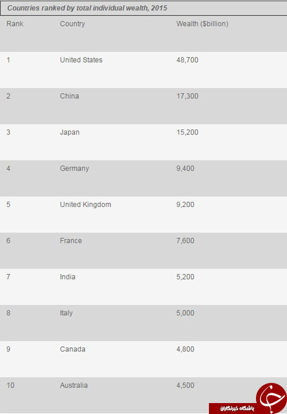Click Italy's wealth value 5,000

point(185,313)
